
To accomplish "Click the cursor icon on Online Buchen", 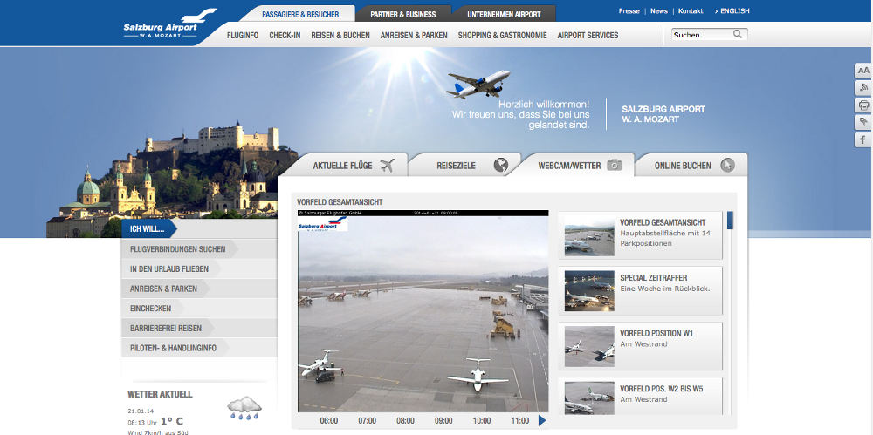I will coord(727,166).
